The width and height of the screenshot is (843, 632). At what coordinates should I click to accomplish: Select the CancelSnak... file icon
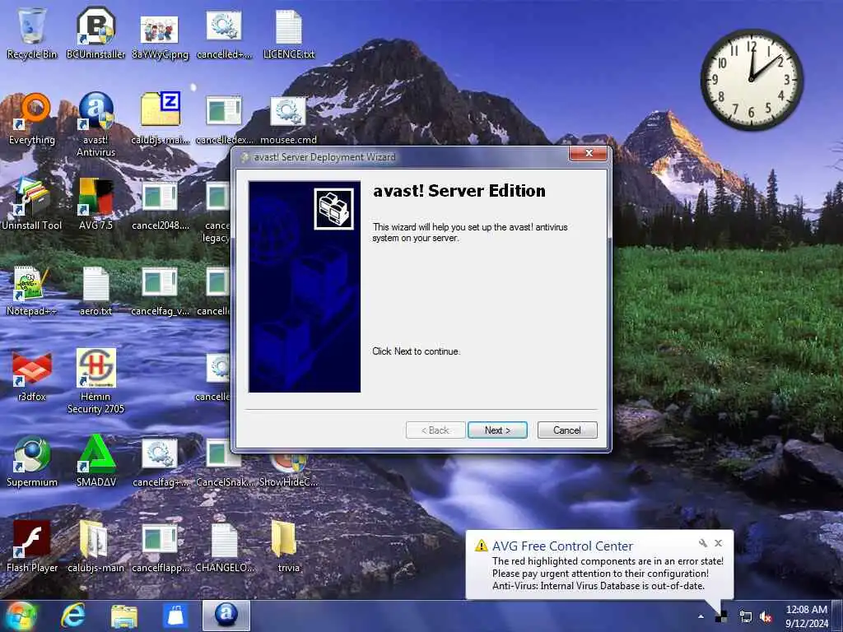coord(224,462)
